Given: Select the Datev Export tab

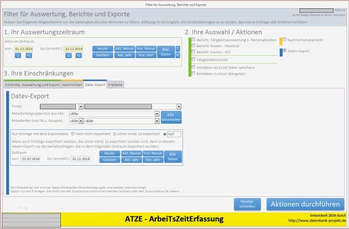Looking at the screenshot, I should [95, 85].
